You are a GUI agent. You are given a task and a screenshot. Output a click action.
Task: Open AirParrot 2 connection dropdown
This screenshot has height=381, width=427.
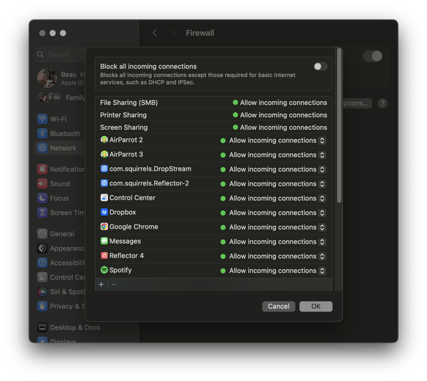(x=322, y=140)
